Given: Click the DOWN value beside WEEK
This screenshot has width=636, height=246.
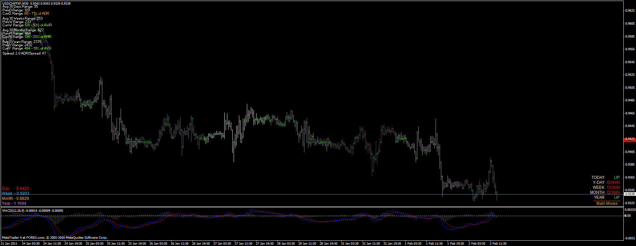Looking at the screenshot, I should click(x=613, y=187).
